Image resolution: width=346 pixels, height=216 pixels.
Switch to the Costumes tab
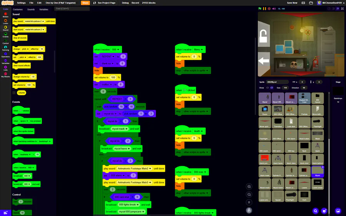(x=18, y=10)
